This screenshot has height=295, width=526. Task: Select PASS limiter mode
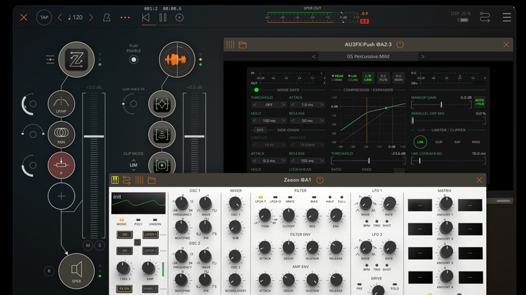[475, 142]
